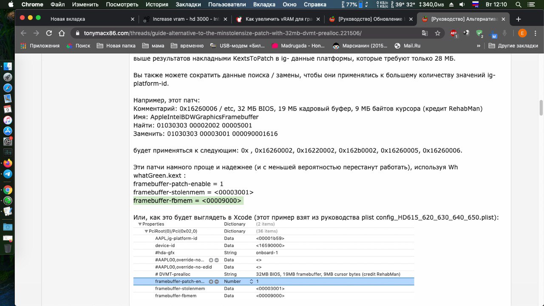
Task: Click the framebuffer-patch-enable = 1 line
Action: click(x=178, y=184)
